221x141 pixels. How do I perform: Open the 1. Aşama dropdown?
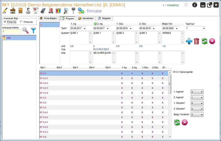coord(197,92)
